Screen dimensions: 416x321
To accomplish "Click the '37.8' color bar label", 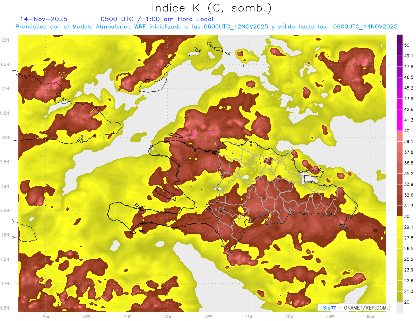I will 409,152.
